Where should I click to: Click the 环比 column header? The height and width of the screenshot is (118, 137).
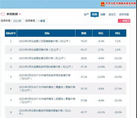[x=101, y=33]
